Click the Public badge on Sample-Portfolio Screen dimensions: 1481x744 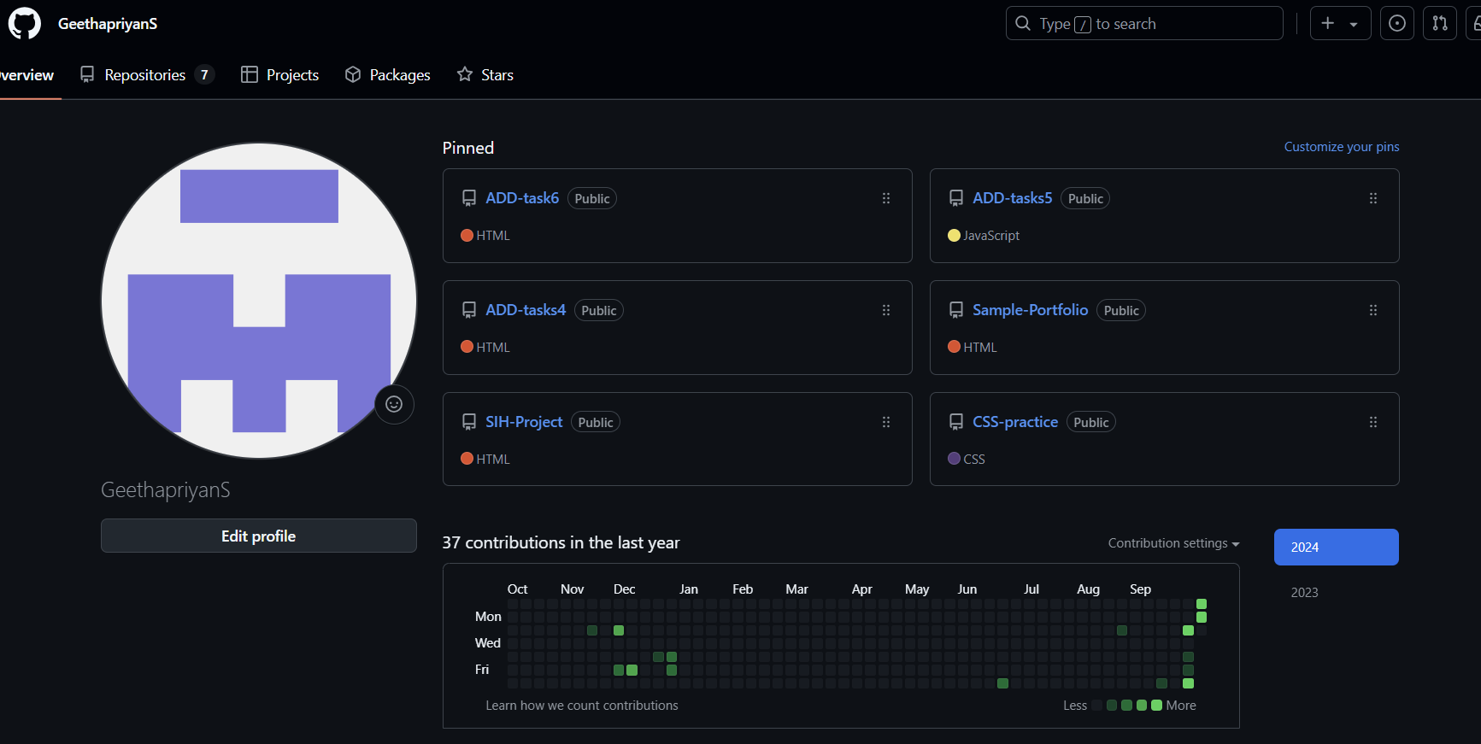pyautogui.click(x=1121, y=310)
